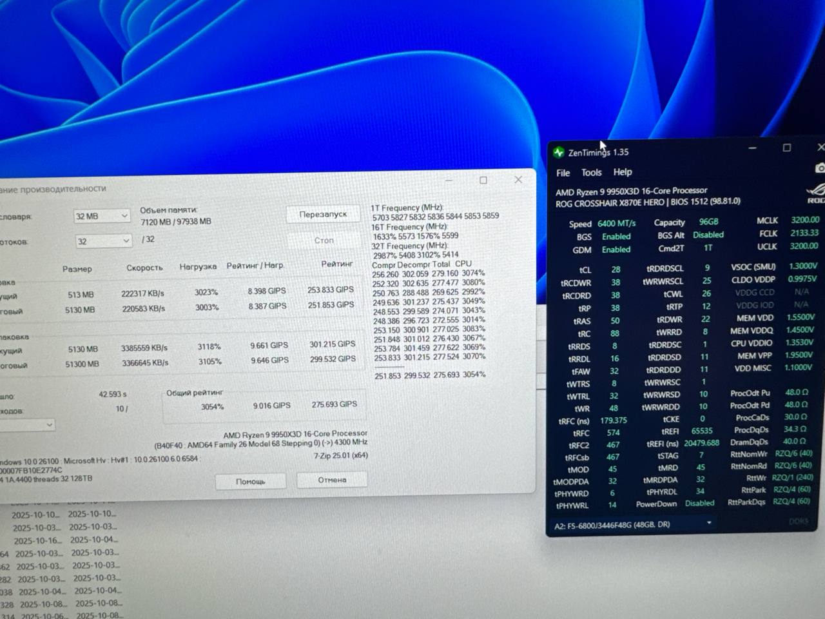Screen dimensions: 825x619
Task: Select the 6400 MT/s speed value
Action: [616, 224]
